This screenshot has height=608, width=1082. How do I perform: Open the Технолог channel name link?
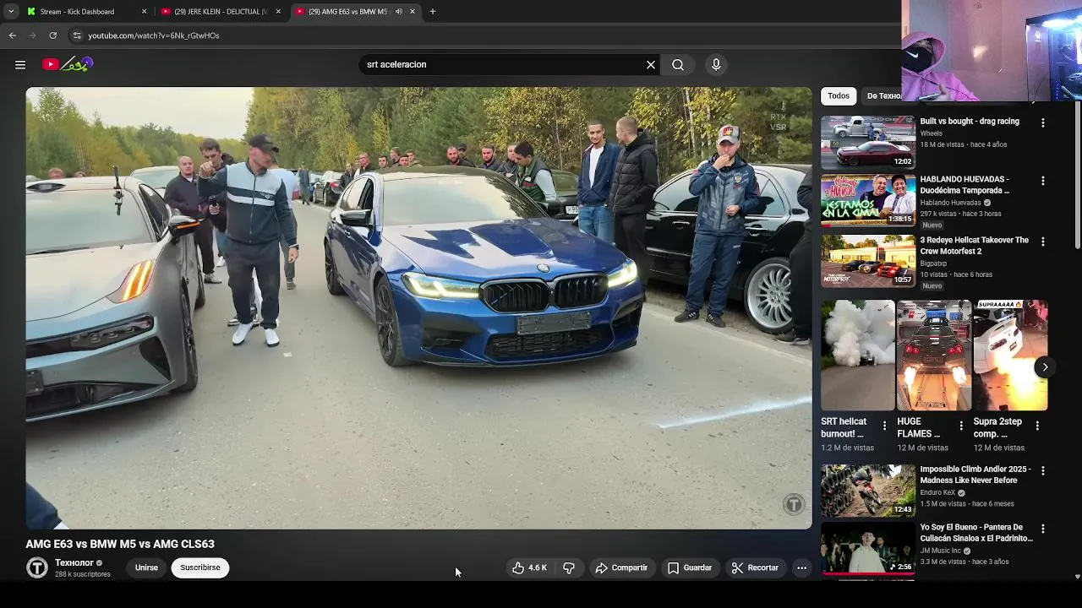pos(74,562)
